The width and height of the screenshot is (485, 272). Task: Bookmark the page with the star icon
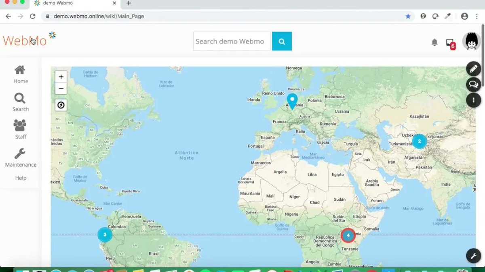pyautogui.click(x=408, y=17)
